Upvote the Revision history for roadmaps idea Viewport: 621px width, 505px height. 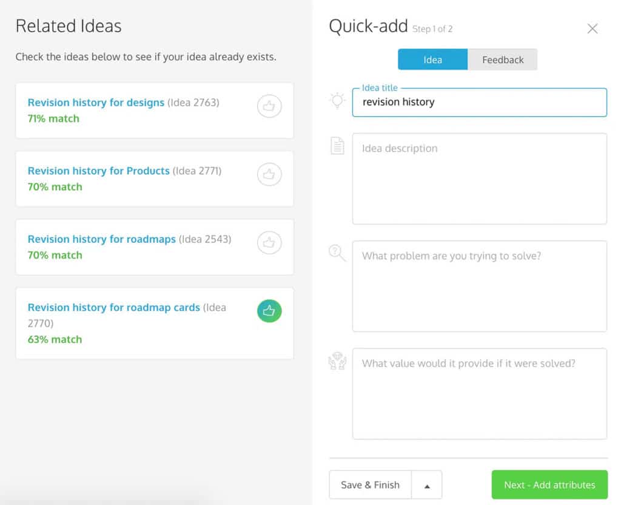click(269, 242)
